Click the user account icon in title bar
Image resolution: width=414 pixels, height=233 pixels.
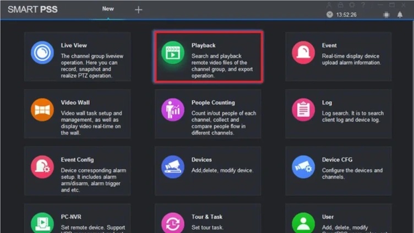pyautogui.click(x=329, y=5)
